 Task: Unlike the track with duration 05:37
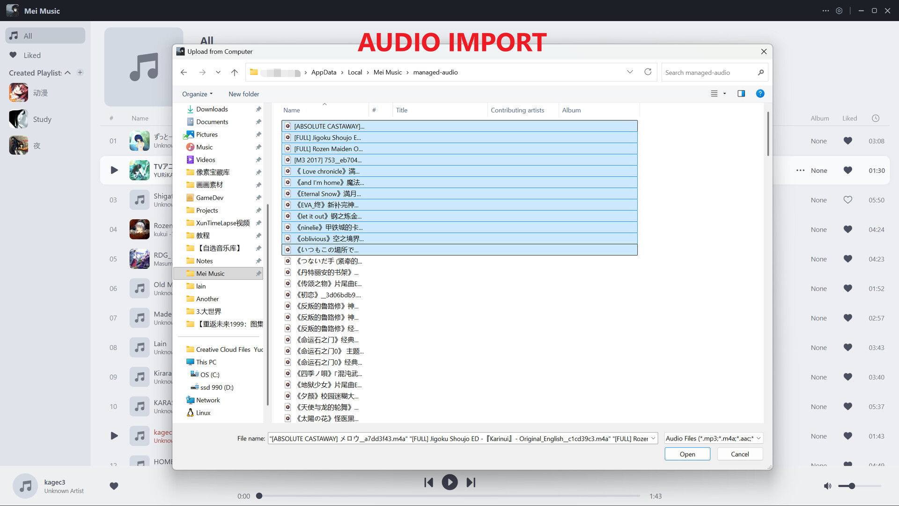coord(848,406)
